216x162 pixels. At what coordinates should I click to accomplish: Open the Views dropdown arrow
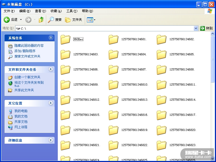click(95, 20)
